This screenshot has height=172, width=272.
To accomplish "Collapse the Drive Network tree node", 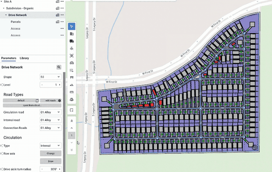I will pyautogui.click(x=6, y=15).
